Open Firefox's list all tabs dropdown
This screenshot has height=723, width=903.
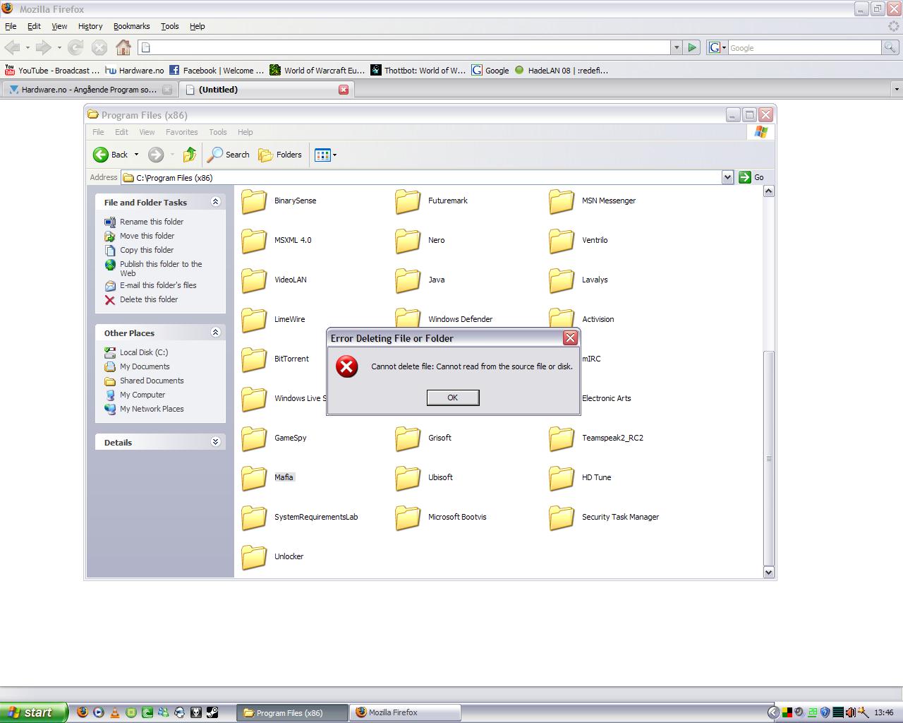click(x=897, y=90)
